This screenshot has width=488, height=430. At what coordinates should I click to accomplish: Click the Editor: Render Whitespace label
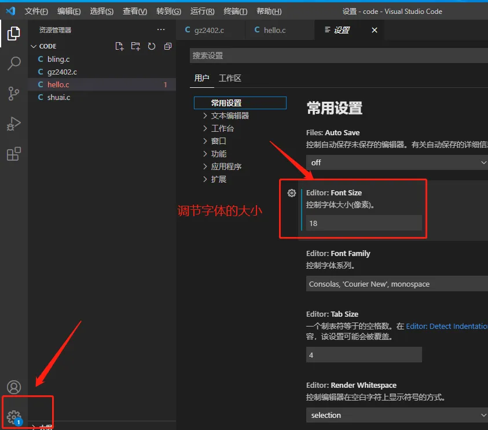pos(351,385)
